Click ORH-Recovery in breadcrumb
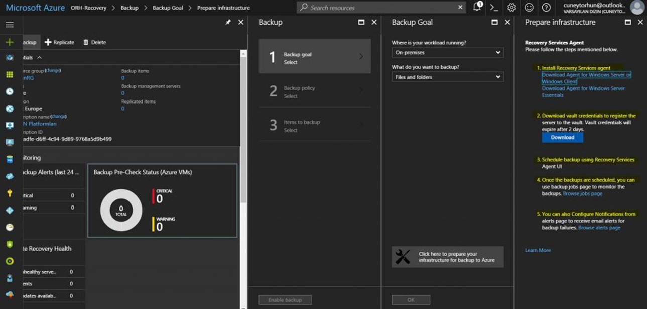Screen dimensions: 647x309 [x=88, y=8]
